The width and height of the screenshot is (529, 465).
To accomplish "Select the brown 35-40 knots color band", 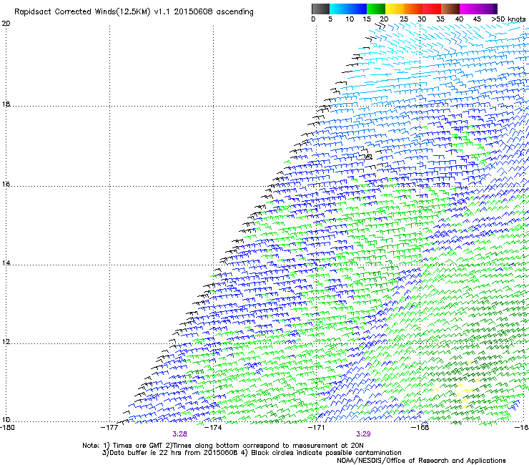I will (x=450, y=9).
